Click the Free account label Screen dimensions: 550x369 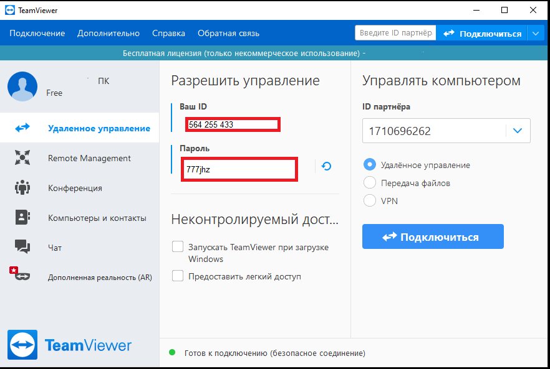point(54,93)
